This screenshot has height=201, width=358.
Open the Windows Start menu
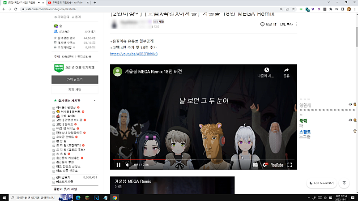4,198
